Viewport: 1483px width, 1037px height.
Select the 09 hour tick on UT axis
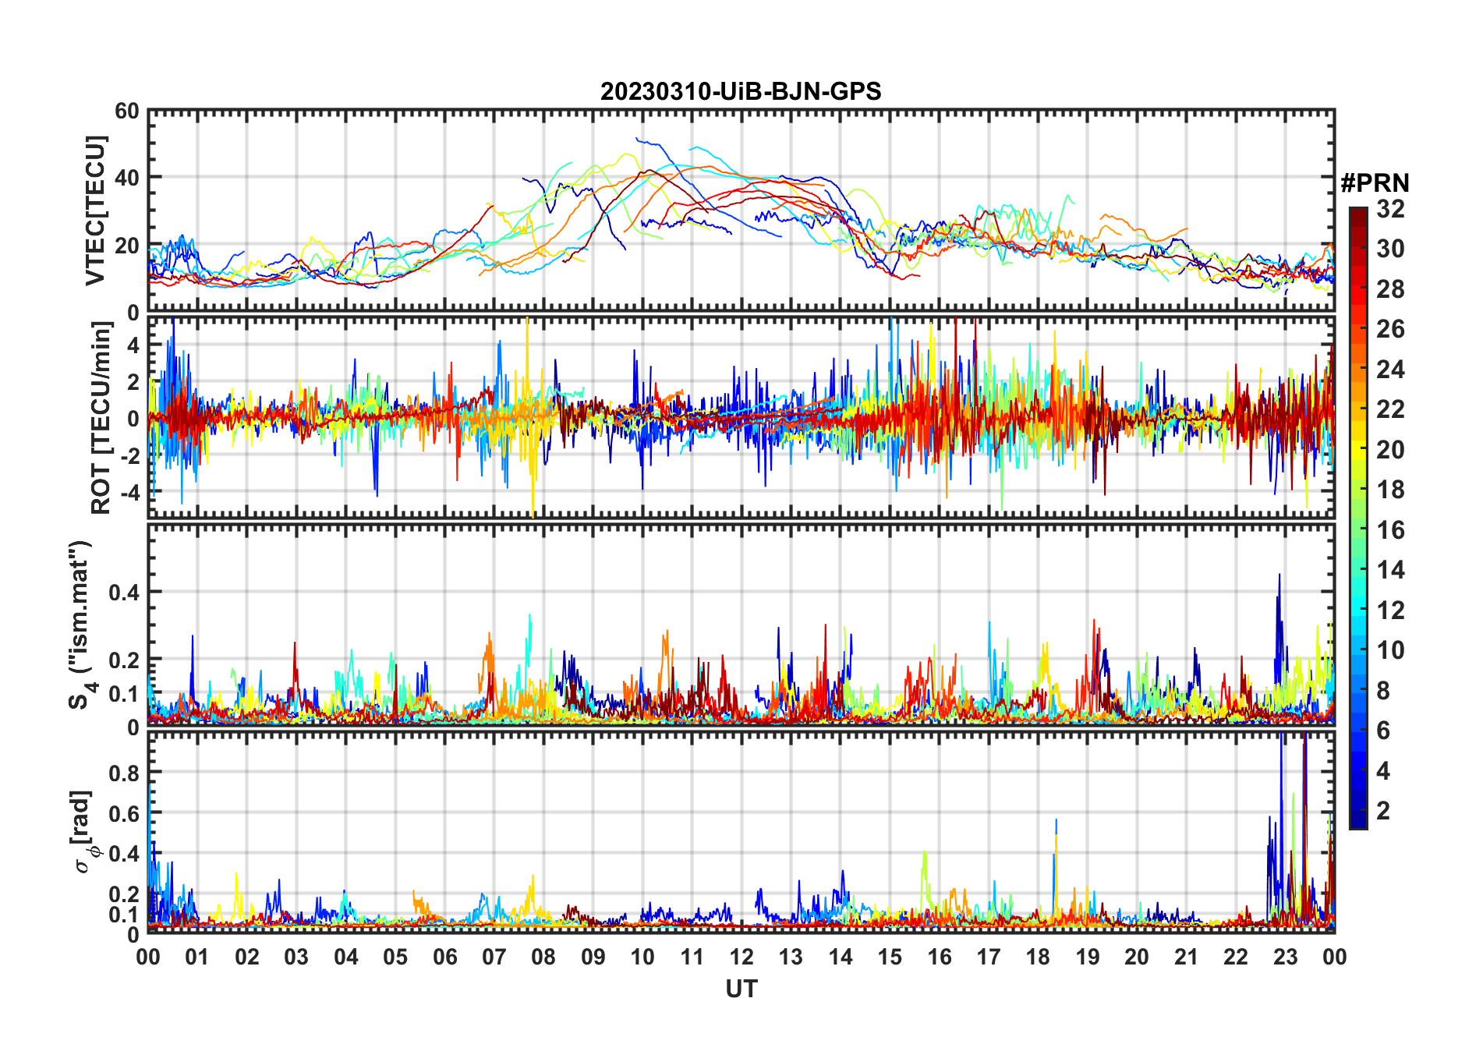pos(593,957)
